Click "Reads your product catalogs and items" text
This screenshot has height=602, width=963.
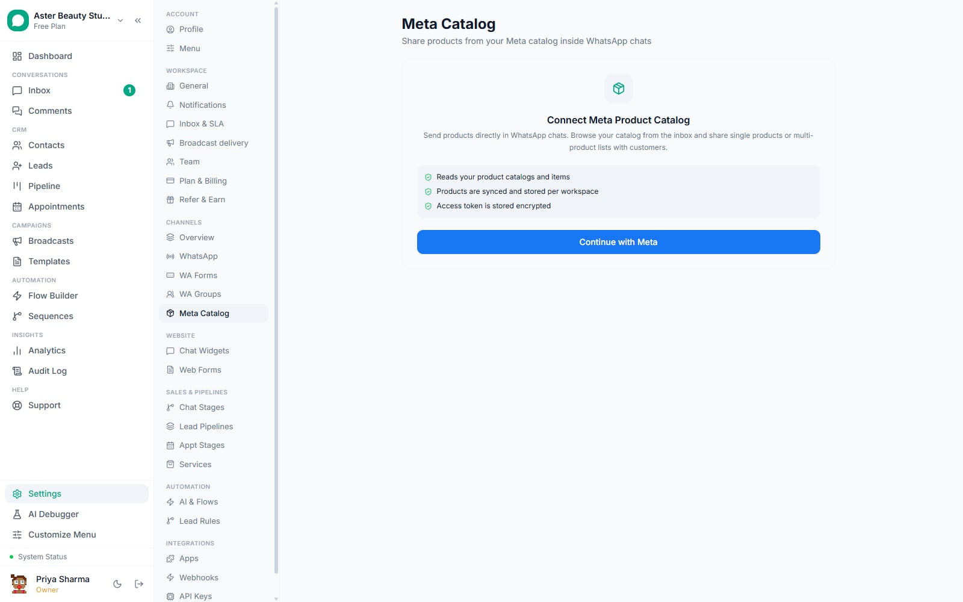pos(503,177)
